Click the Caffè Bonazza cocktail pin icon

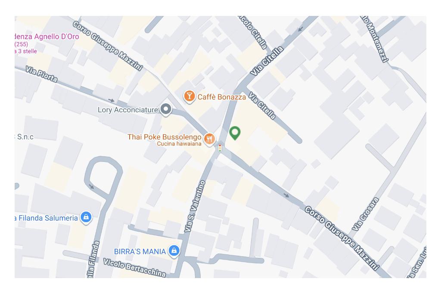pyautogui.click(x=189, y=96)
